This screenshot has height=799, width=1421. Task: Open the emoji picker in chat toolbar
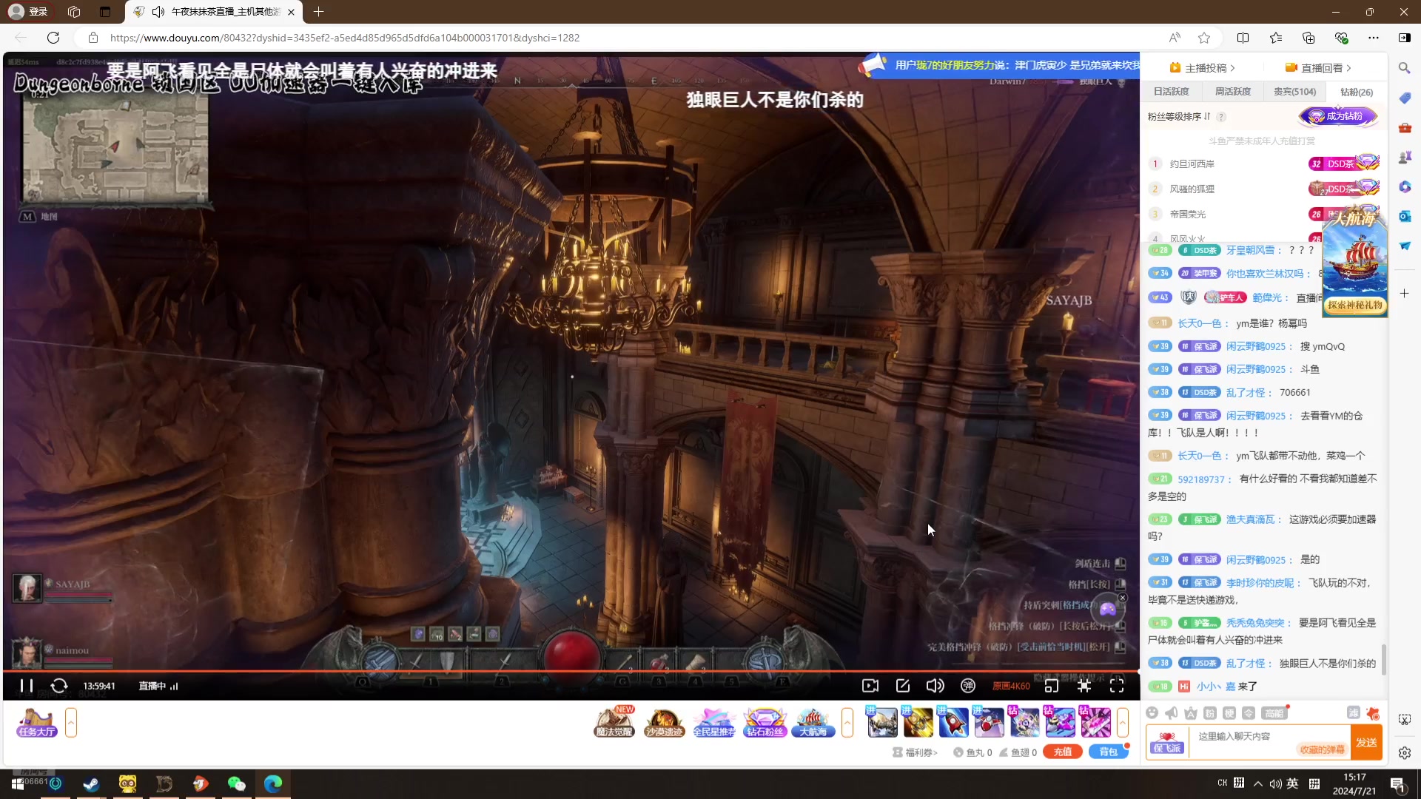[1152, 712]
